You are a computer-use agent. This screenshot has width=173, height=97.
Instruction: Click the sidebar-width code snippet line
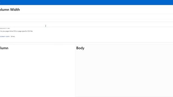pyautogui.click(x=8, y=36)
